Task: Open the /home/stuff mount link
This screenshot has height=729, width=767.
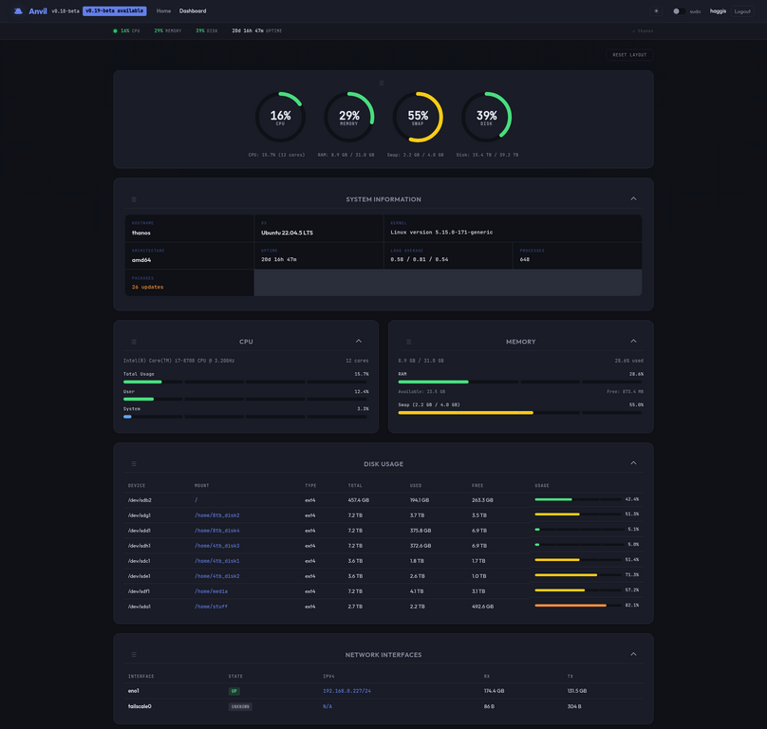Action: click(212, 607)
